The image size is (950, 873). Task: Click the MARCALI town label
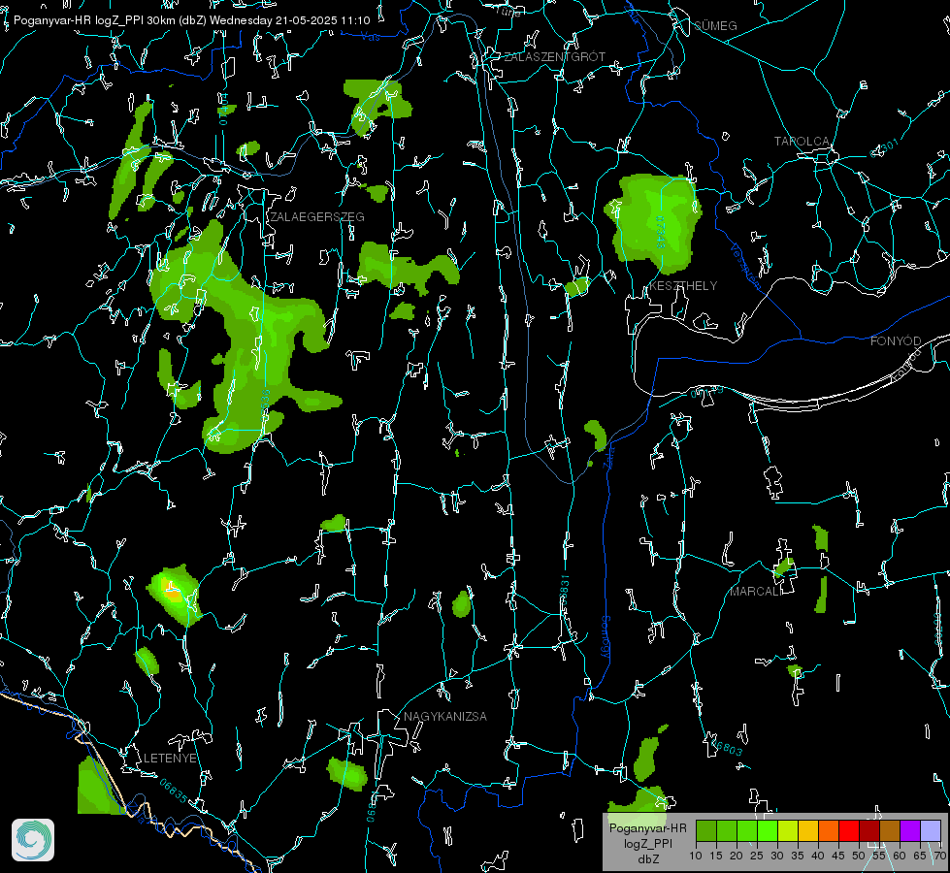(756, 592)
